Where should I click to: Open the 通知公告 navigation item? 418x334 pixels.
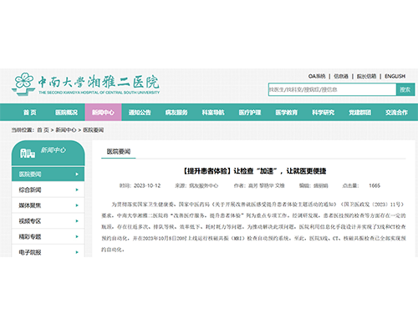coord(140,113)
